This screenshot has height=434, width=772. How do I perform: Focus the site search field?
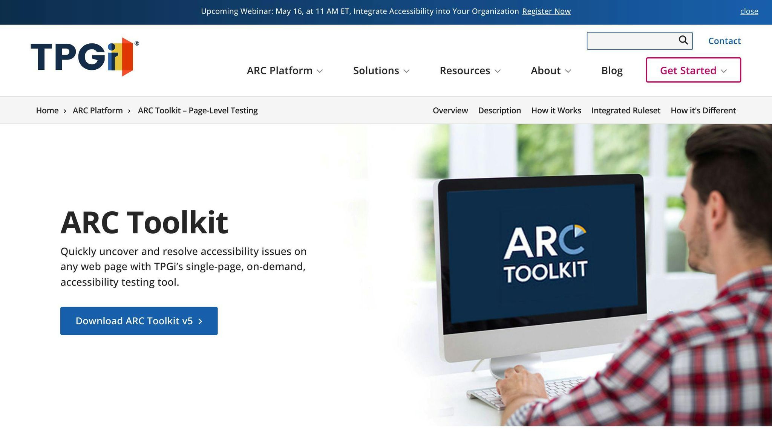[639, 41]
